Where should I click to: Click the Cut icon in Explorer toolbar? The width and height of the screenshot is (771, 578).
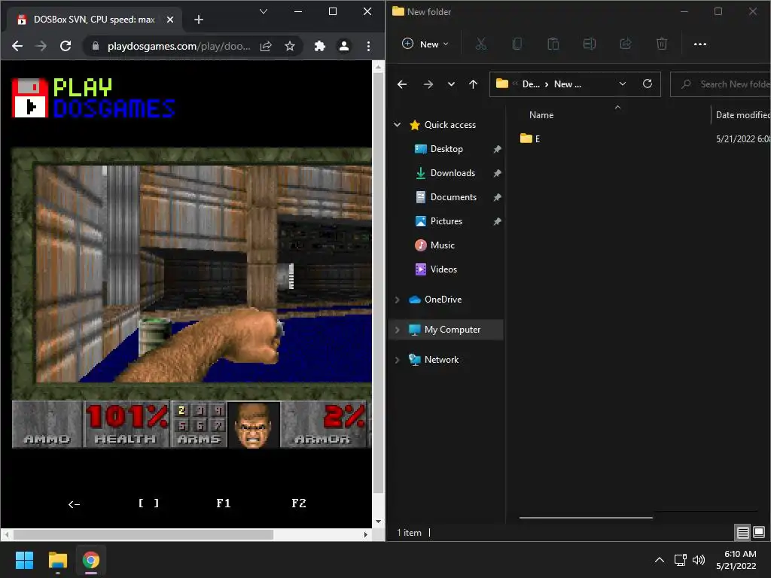pyautogui.click(x=481, y=44)
